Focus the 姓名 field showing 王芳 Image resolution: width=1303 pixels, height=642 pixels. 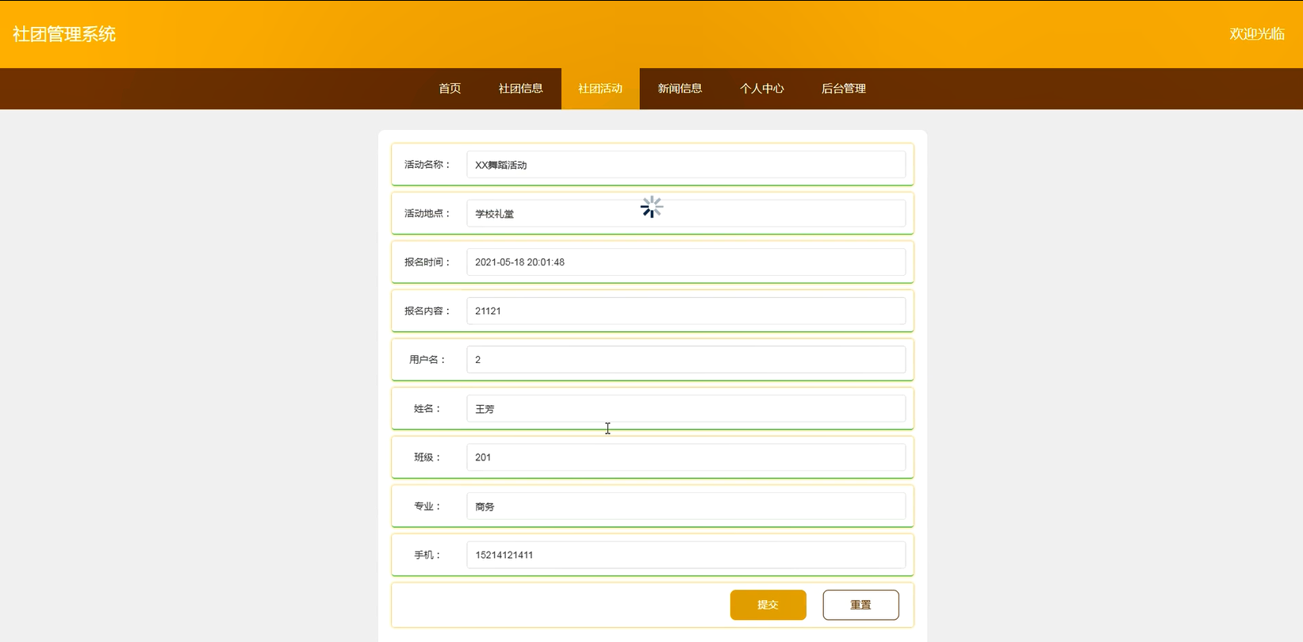click(x=685, y=409)
